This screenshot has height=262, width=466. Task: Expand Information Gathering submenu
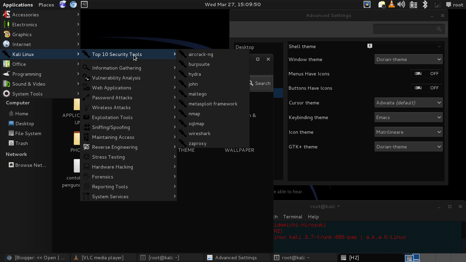(129, 68)
